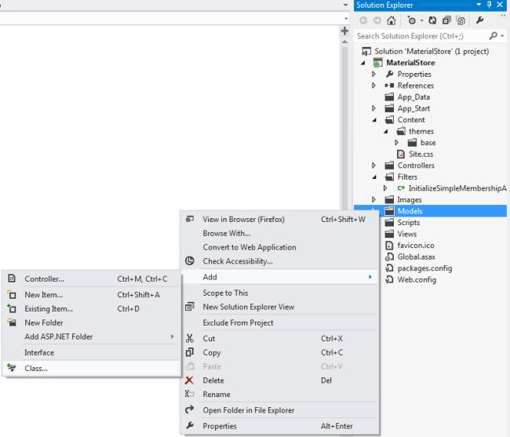Viewport: 510px width, 437px height.
Task: Select favicon.ico file
Action: pos(416,245)
